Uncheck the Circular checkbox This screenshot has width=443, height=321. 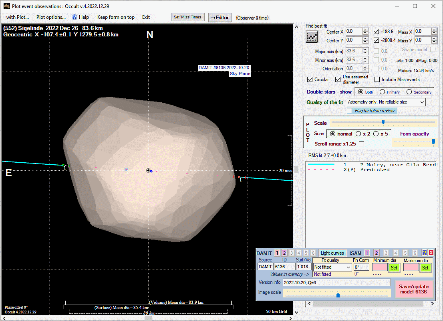[310, 80]
